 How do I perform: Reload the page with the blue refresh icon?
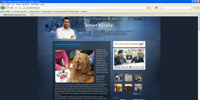[12, 8]
